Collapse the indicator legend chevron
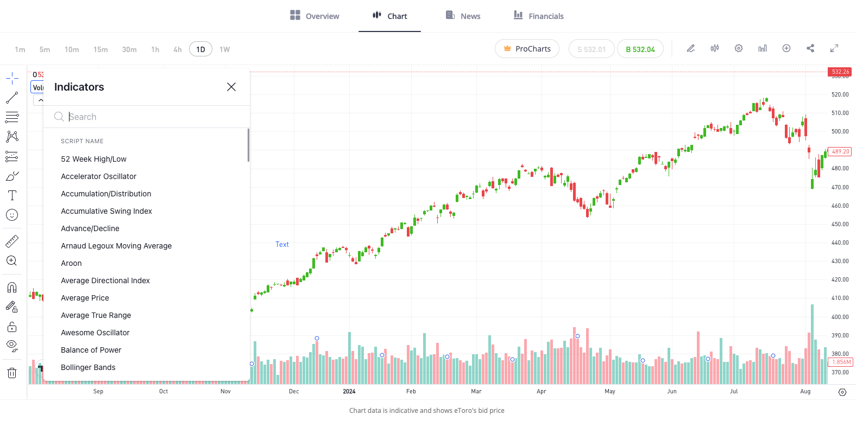The height and width of the screenshot is (421, 856). tap(39, 100)
